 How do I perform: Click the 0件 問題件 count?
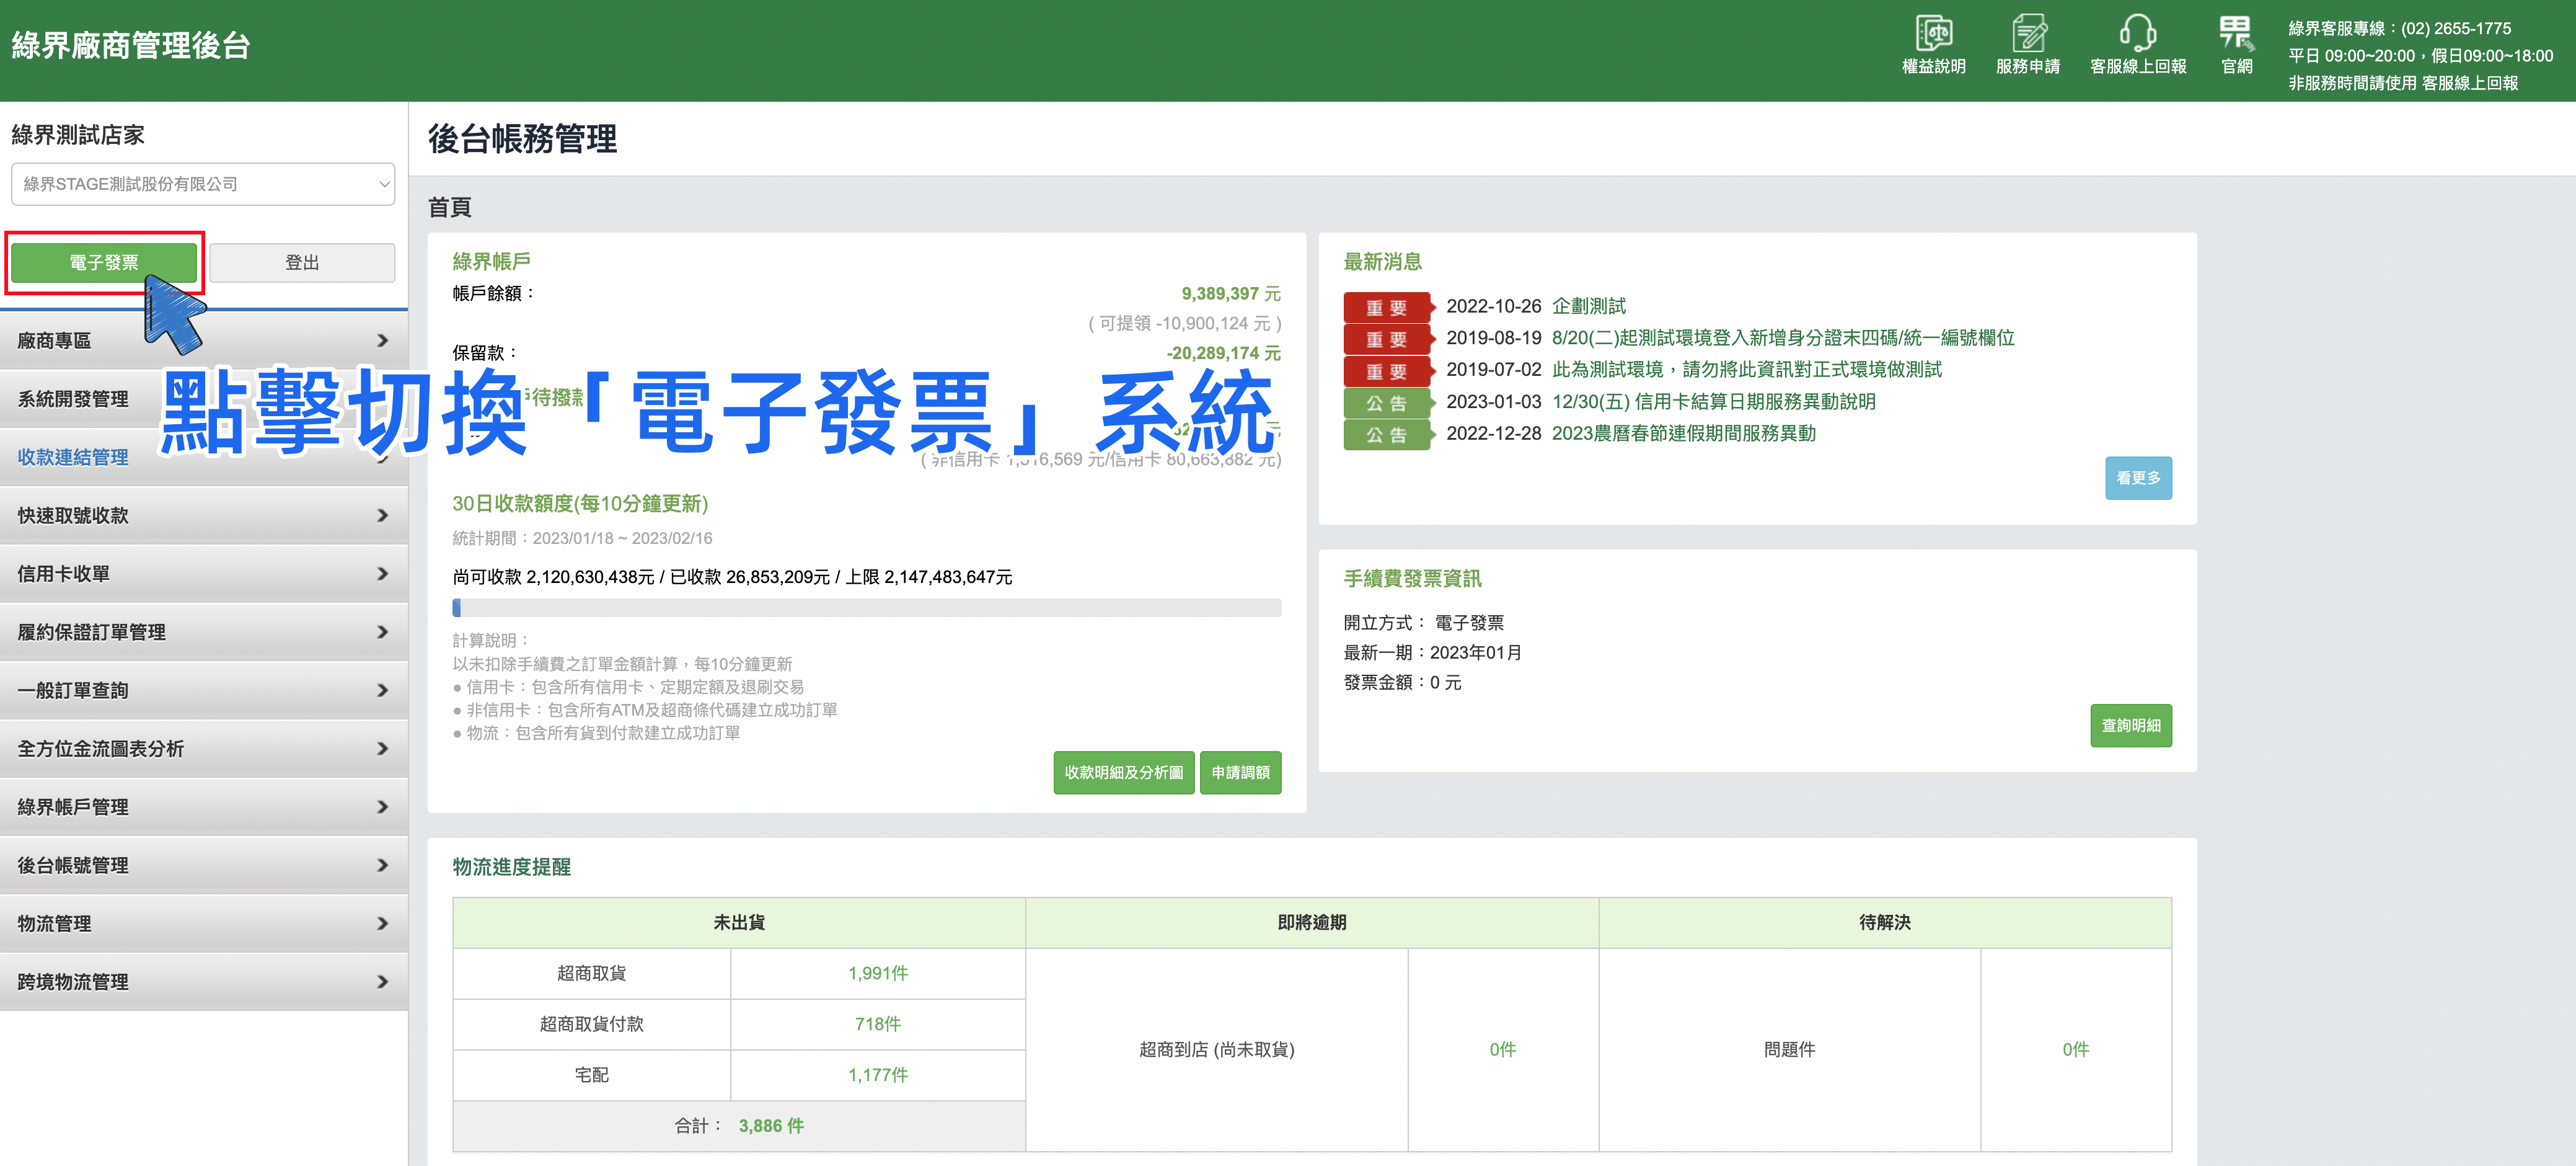2075,1049
